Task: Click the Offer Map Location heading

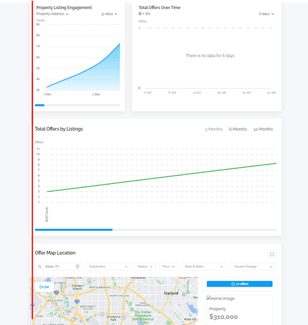Action: coord(55,253)
